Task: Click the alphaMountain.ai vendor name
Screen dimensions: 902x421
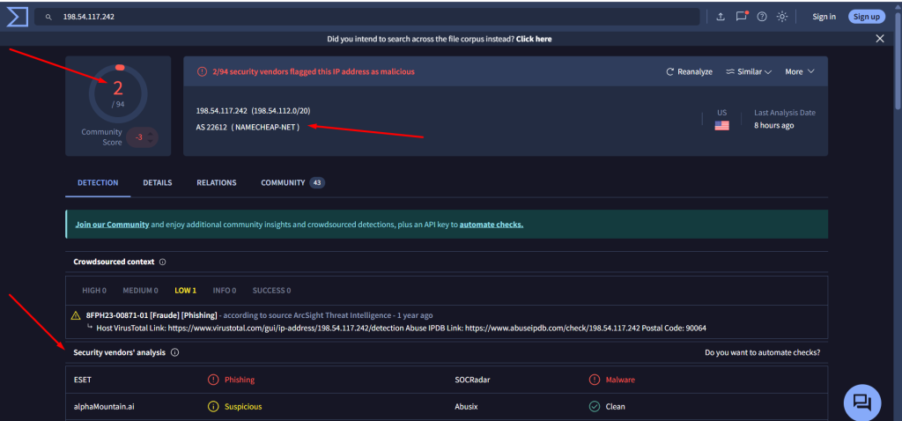Action: (x=104, y=407)
